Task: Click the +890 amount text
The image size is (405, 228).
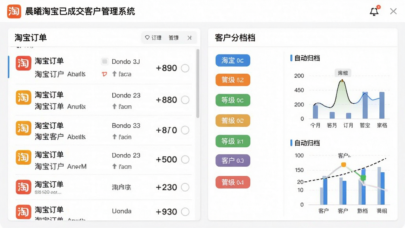Action: click(x=167, y=68)
